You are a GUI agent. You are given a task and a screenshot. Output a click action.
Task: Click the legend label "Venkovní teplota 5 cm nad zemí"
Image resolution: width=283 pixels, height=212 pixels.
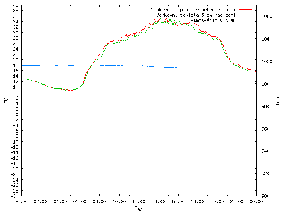click(x=196, y=15)
